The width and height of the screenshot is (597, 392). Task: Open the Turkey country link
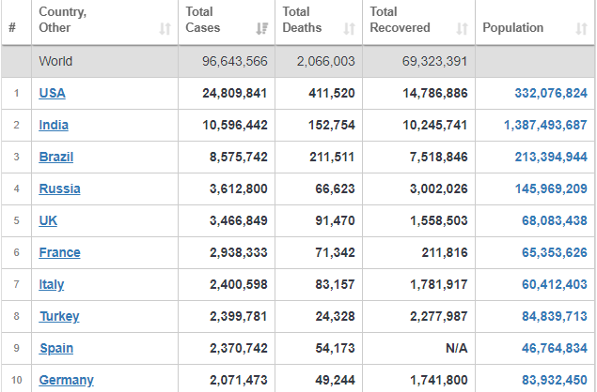pyautogui.click(x=59, y=316)
